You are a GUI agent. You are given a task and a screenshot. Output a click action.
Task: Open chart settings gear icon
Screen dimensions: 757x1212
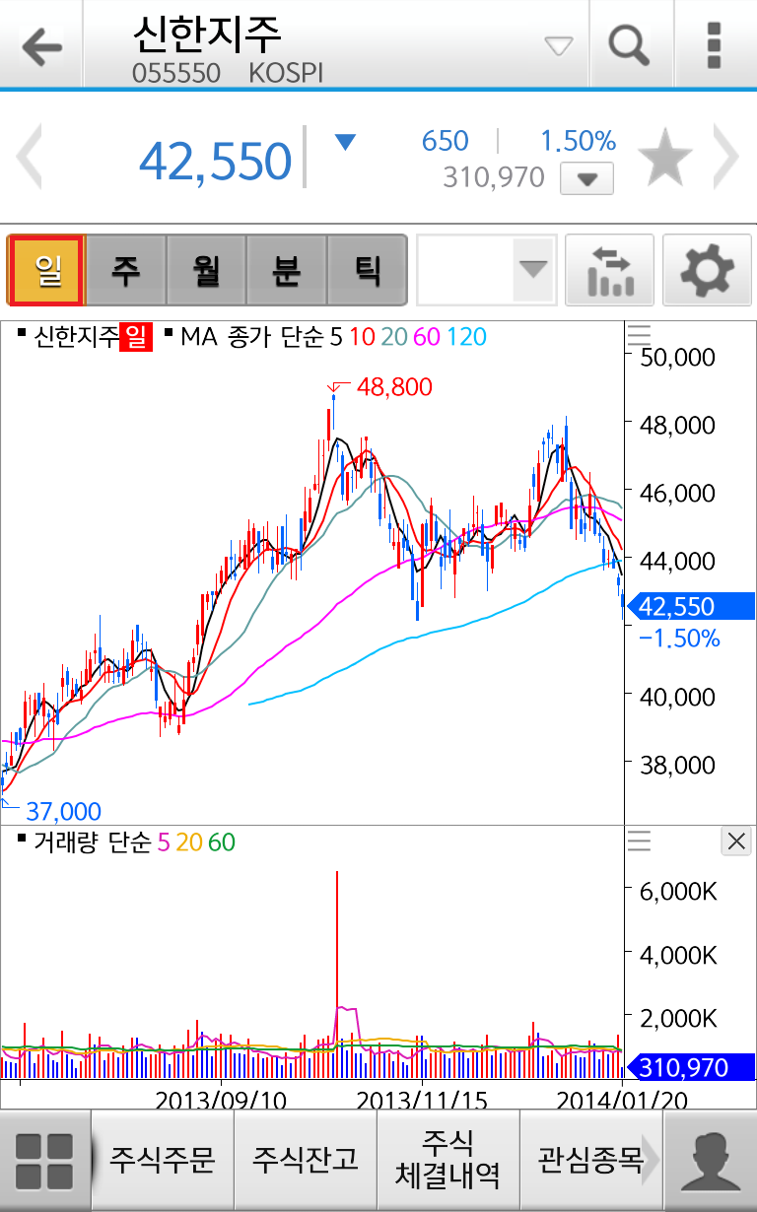[708, 270]
